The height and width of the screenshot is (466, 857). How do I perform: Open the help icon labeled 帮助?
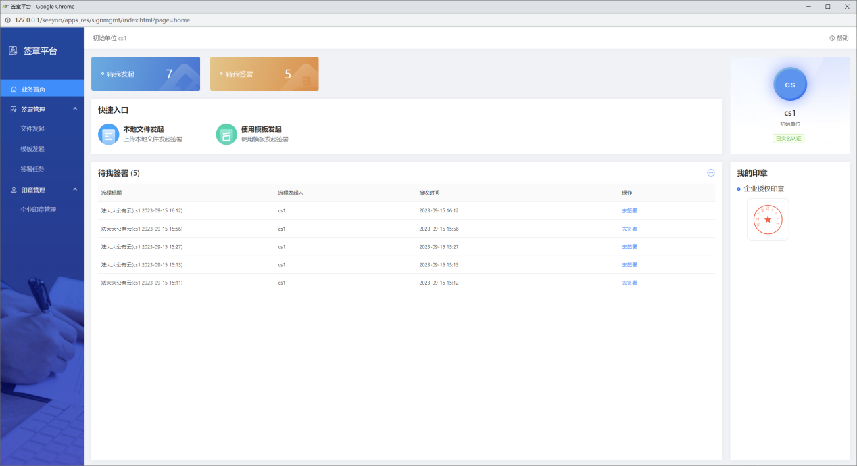838,38
